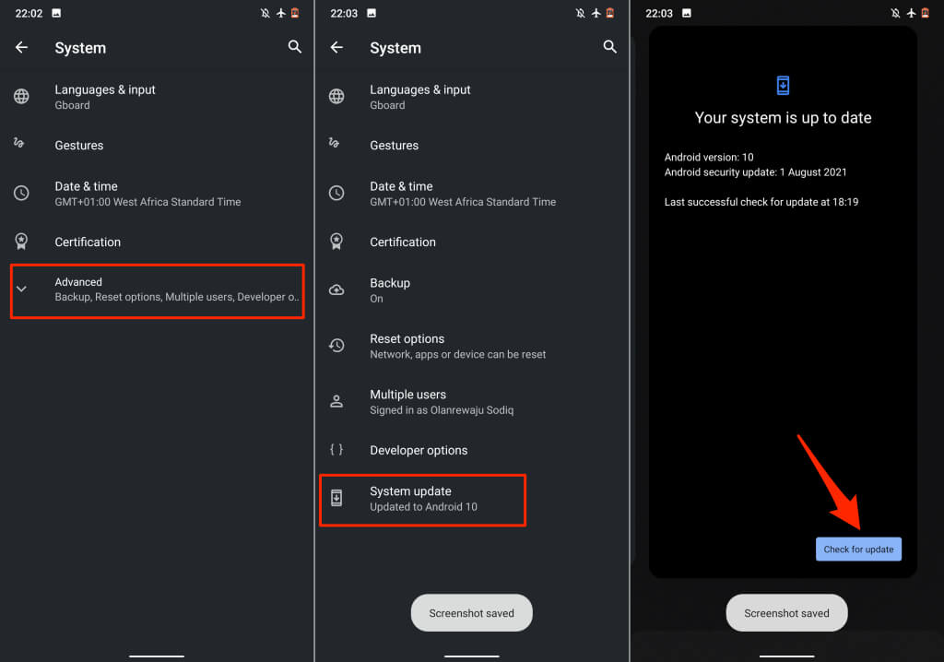
Task: Tap the blue system update icon above title
Action: click(x=783, y=86)
